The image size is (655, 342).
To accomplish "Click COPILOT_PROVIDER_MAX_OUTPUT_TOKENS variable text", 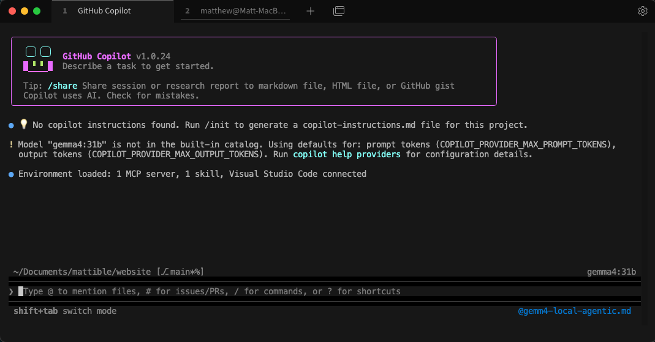I will tap(175, 154).
